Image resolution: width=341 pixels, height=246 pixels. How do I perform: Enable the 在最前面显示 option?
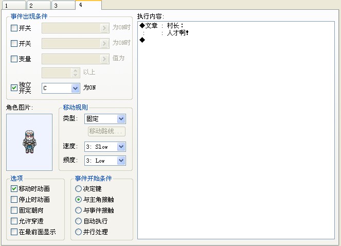(14, 232)
